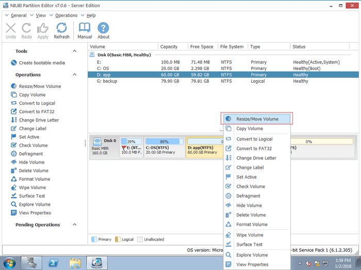This screenshot has height=270, width=361.
Task: Collapse the Operations section chevron
Action: (x=74, y=75)
